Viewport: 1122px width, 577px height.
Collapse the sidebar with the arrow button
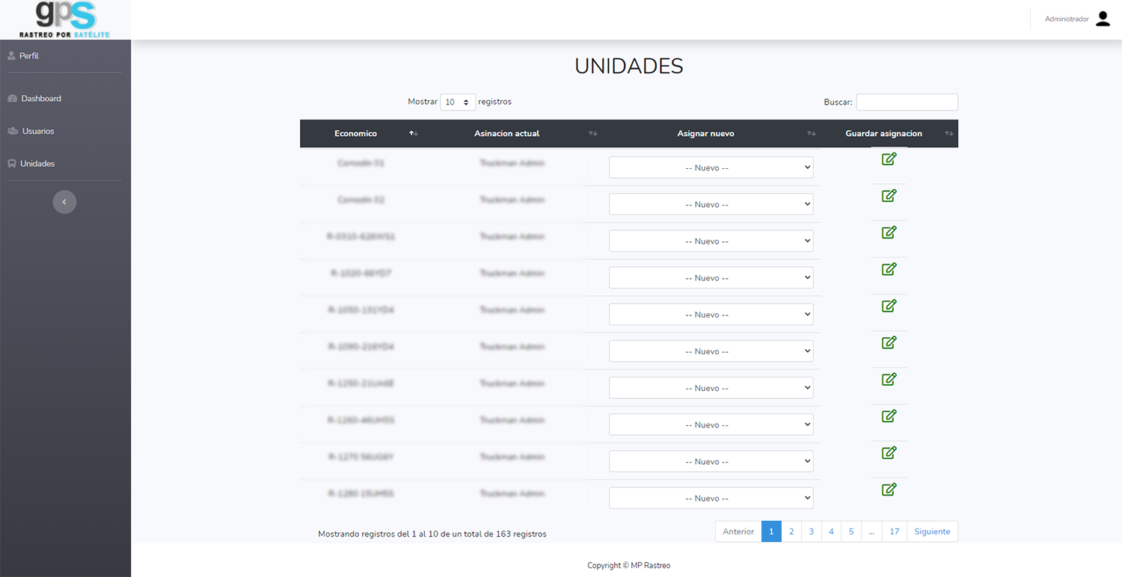click(x=64, y=202)
